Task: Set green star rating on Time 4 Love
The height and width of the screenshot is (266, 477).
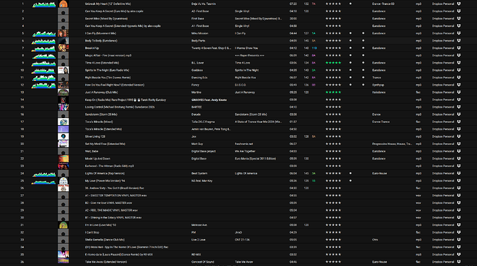Action: [x=333, y=63]
